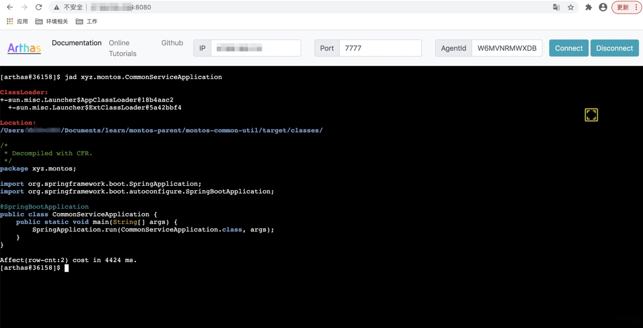
Task: Click the ExtClassLoader@5a42bbf4 line
Action: (94, 107)
